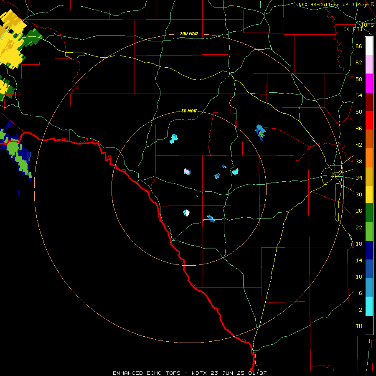The image size is (376, 376).
Task: Click the "50" legend value
Action: tap(359, 112)
